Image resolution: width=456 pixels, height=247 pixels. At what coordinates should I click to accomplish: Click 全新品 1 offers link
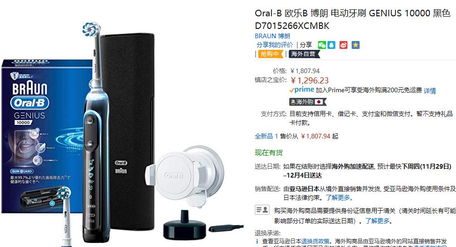tap(266, 136)
